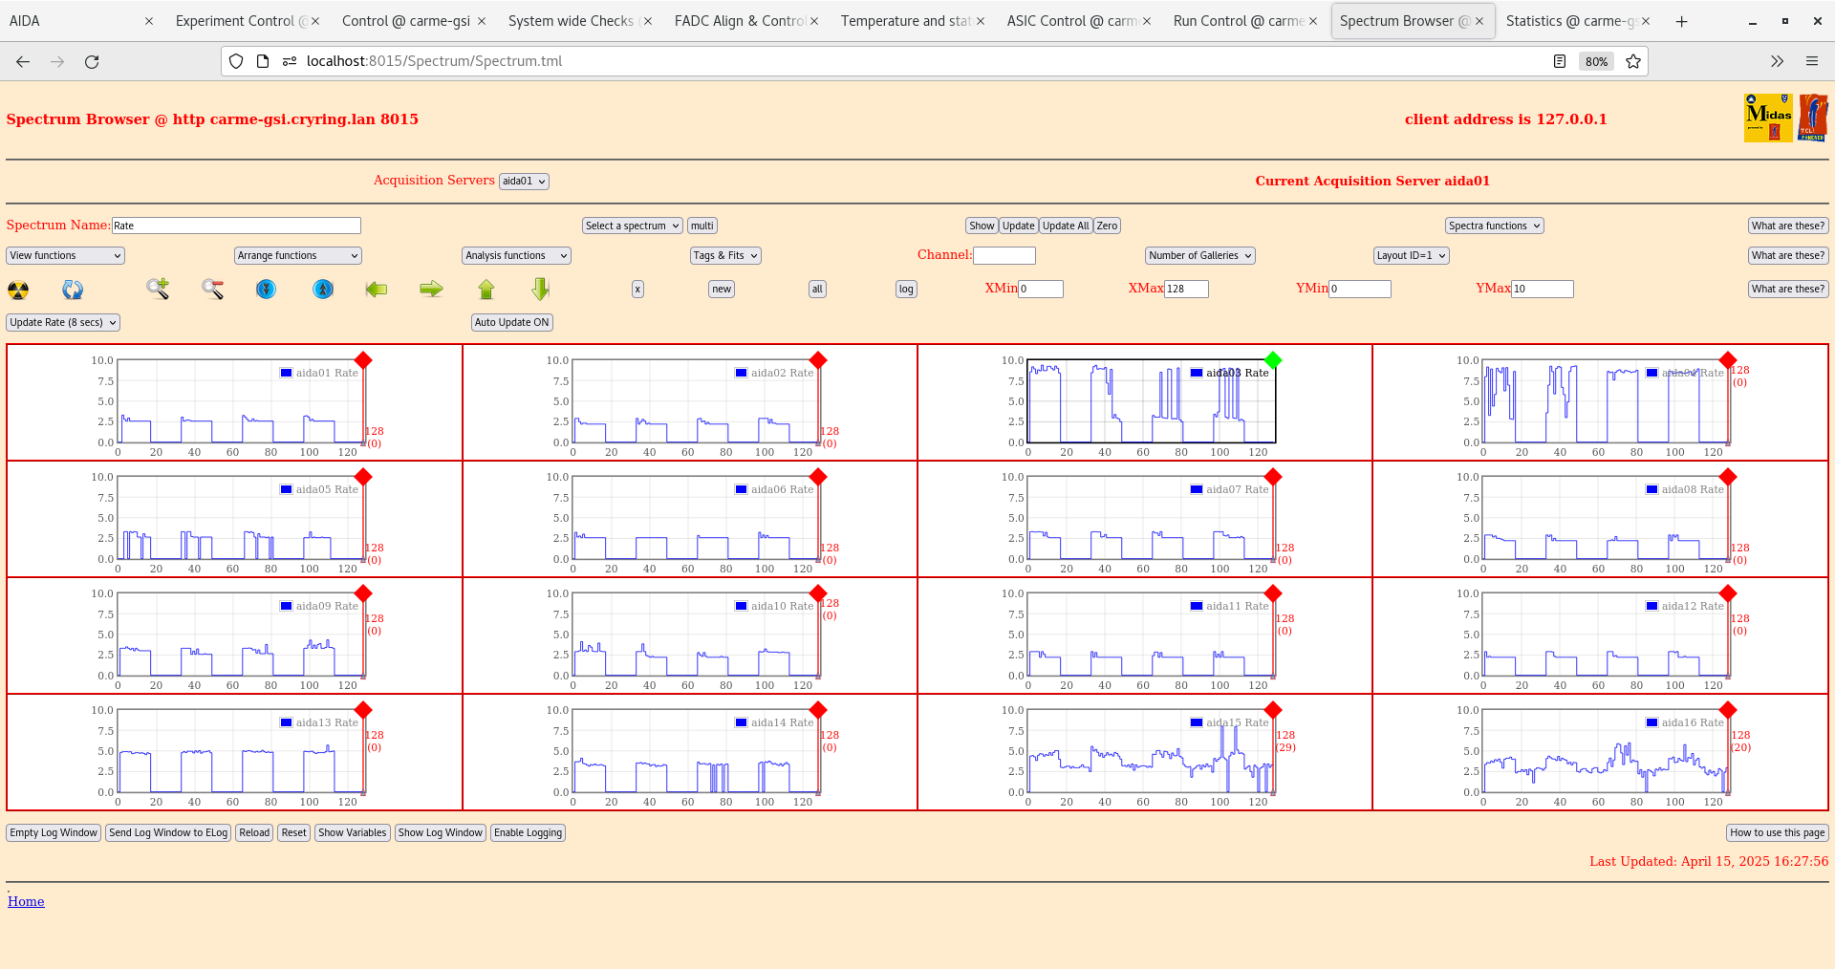Focus the Channel input field
Viewport: 1835px width, 969px height.
pos(1004,255)
